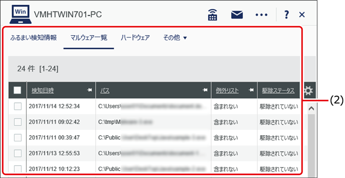This screenshot has height=178, width=345.
Task: Check the row for 2017/11/11 00:39:47
Action: pyautogui.click(x=18, y=138)
